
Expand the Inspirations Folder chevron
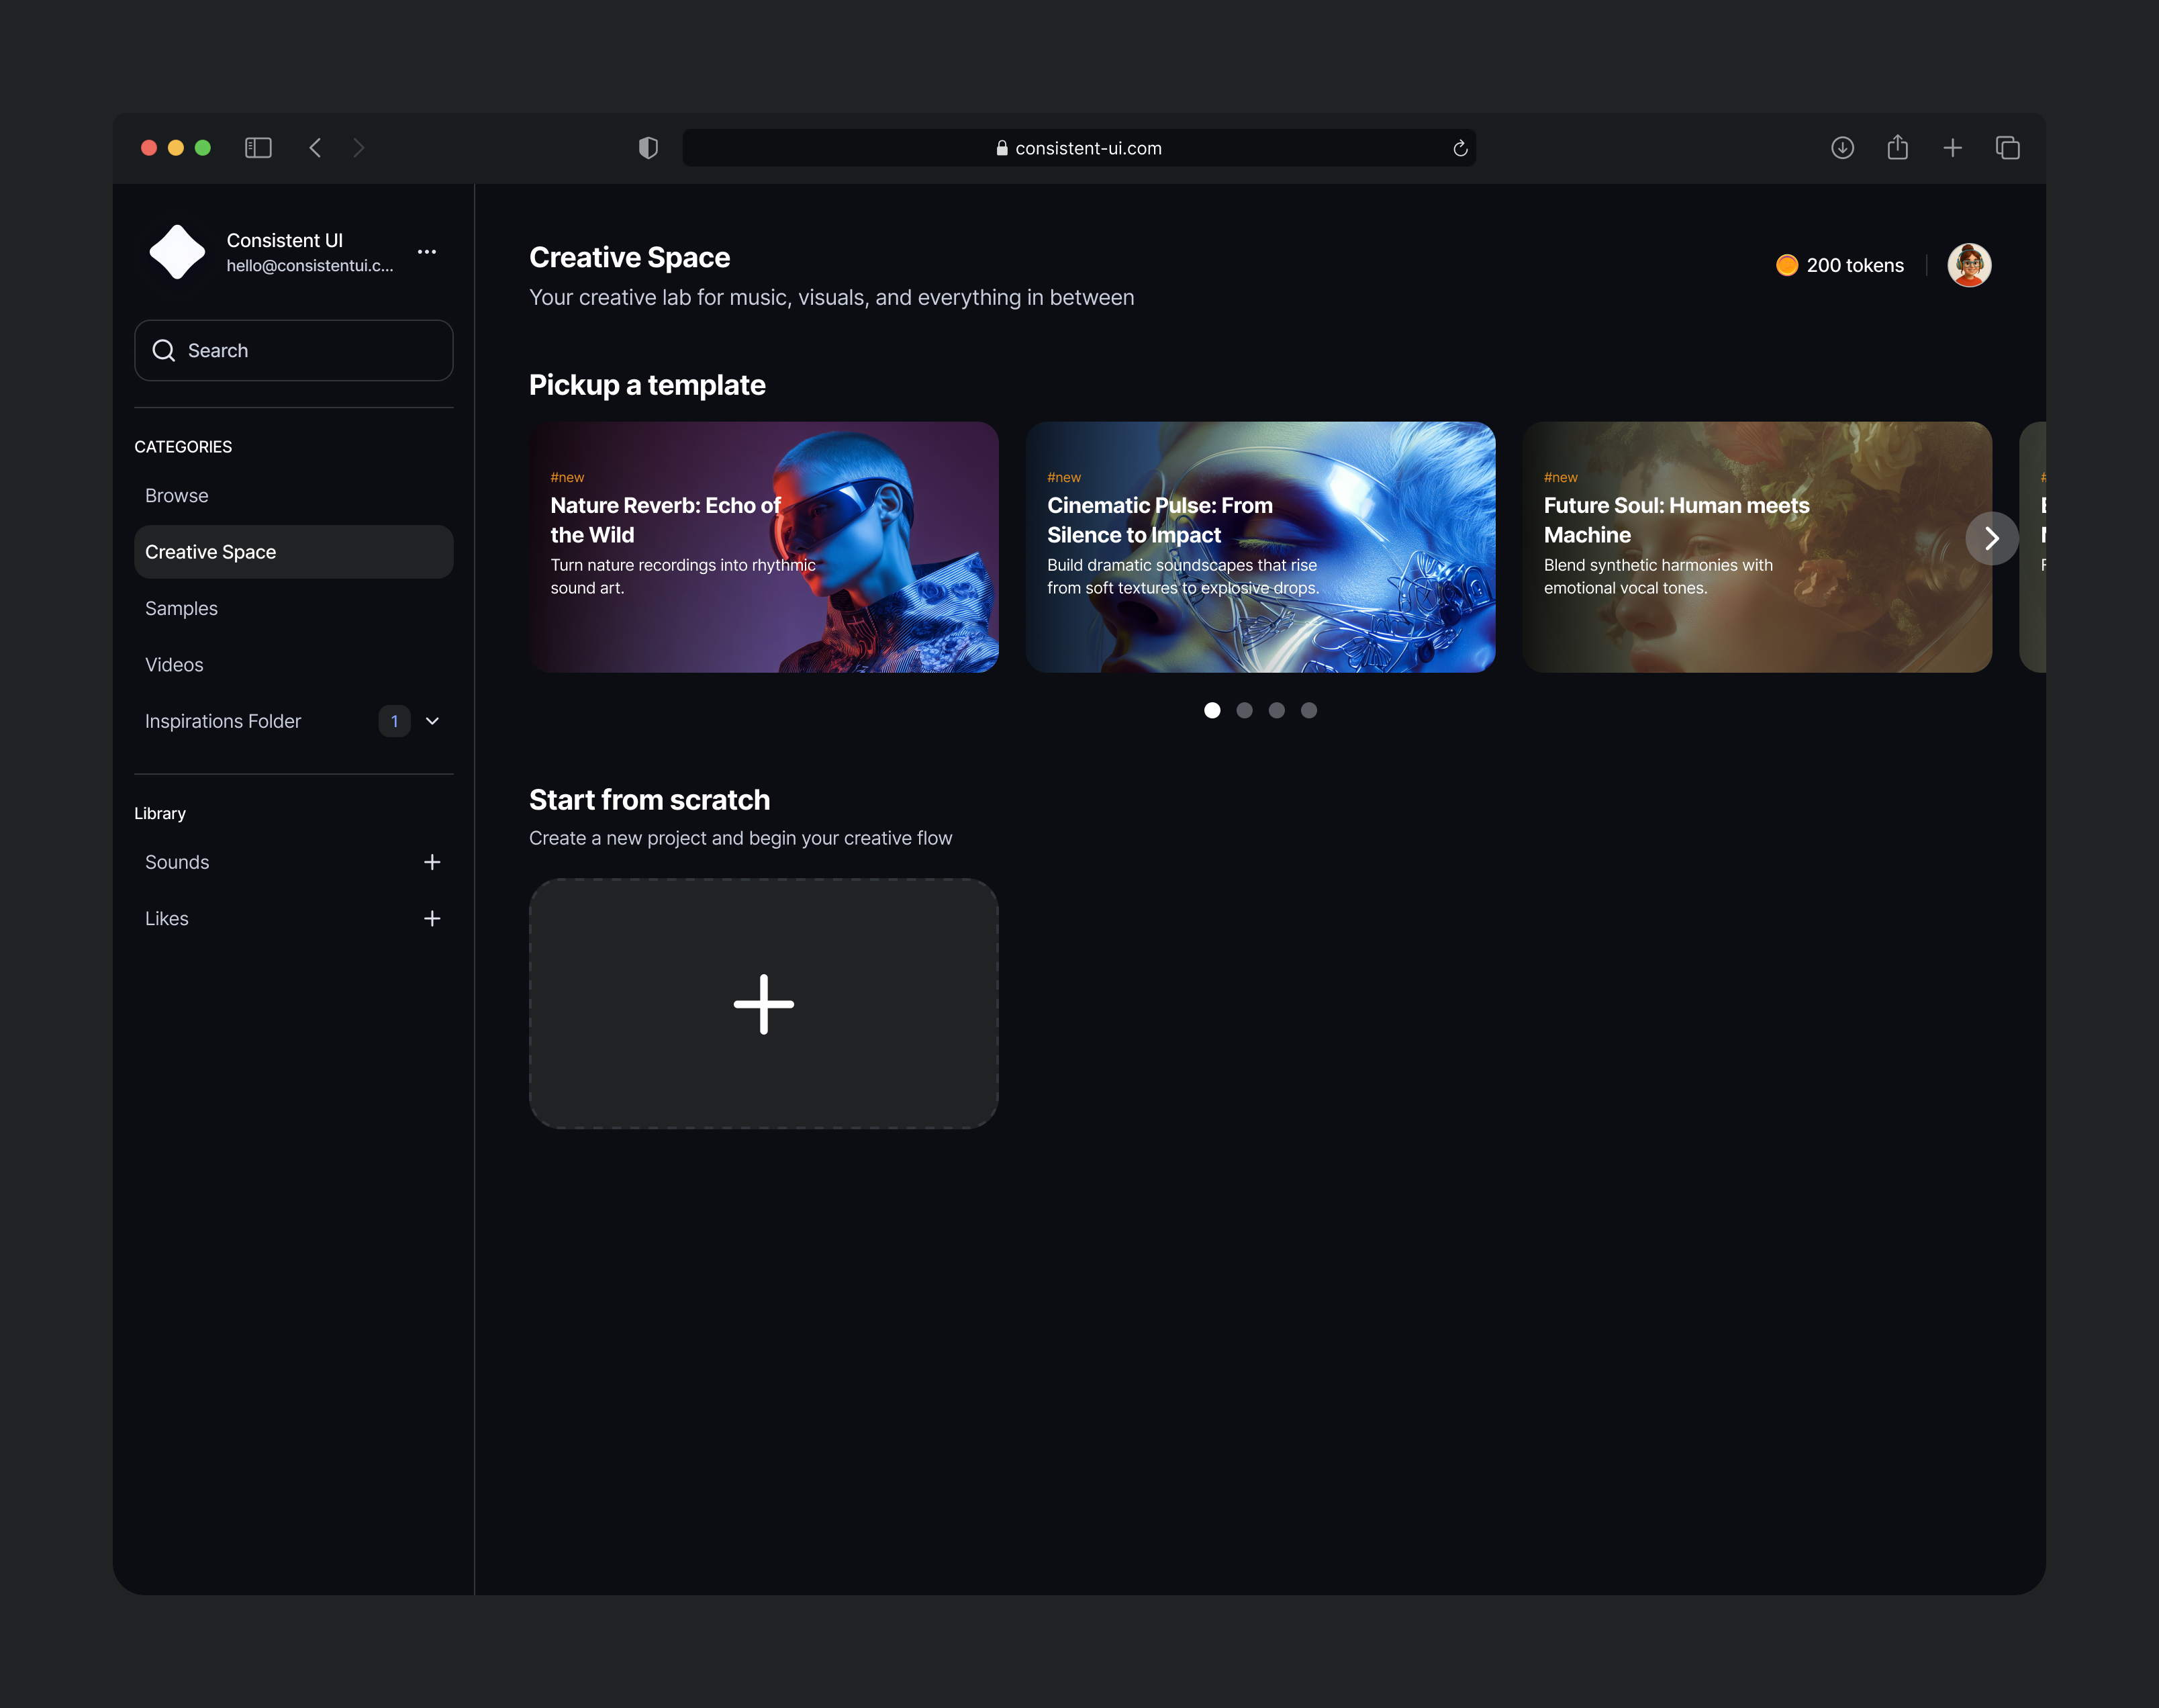pos(432,720)
